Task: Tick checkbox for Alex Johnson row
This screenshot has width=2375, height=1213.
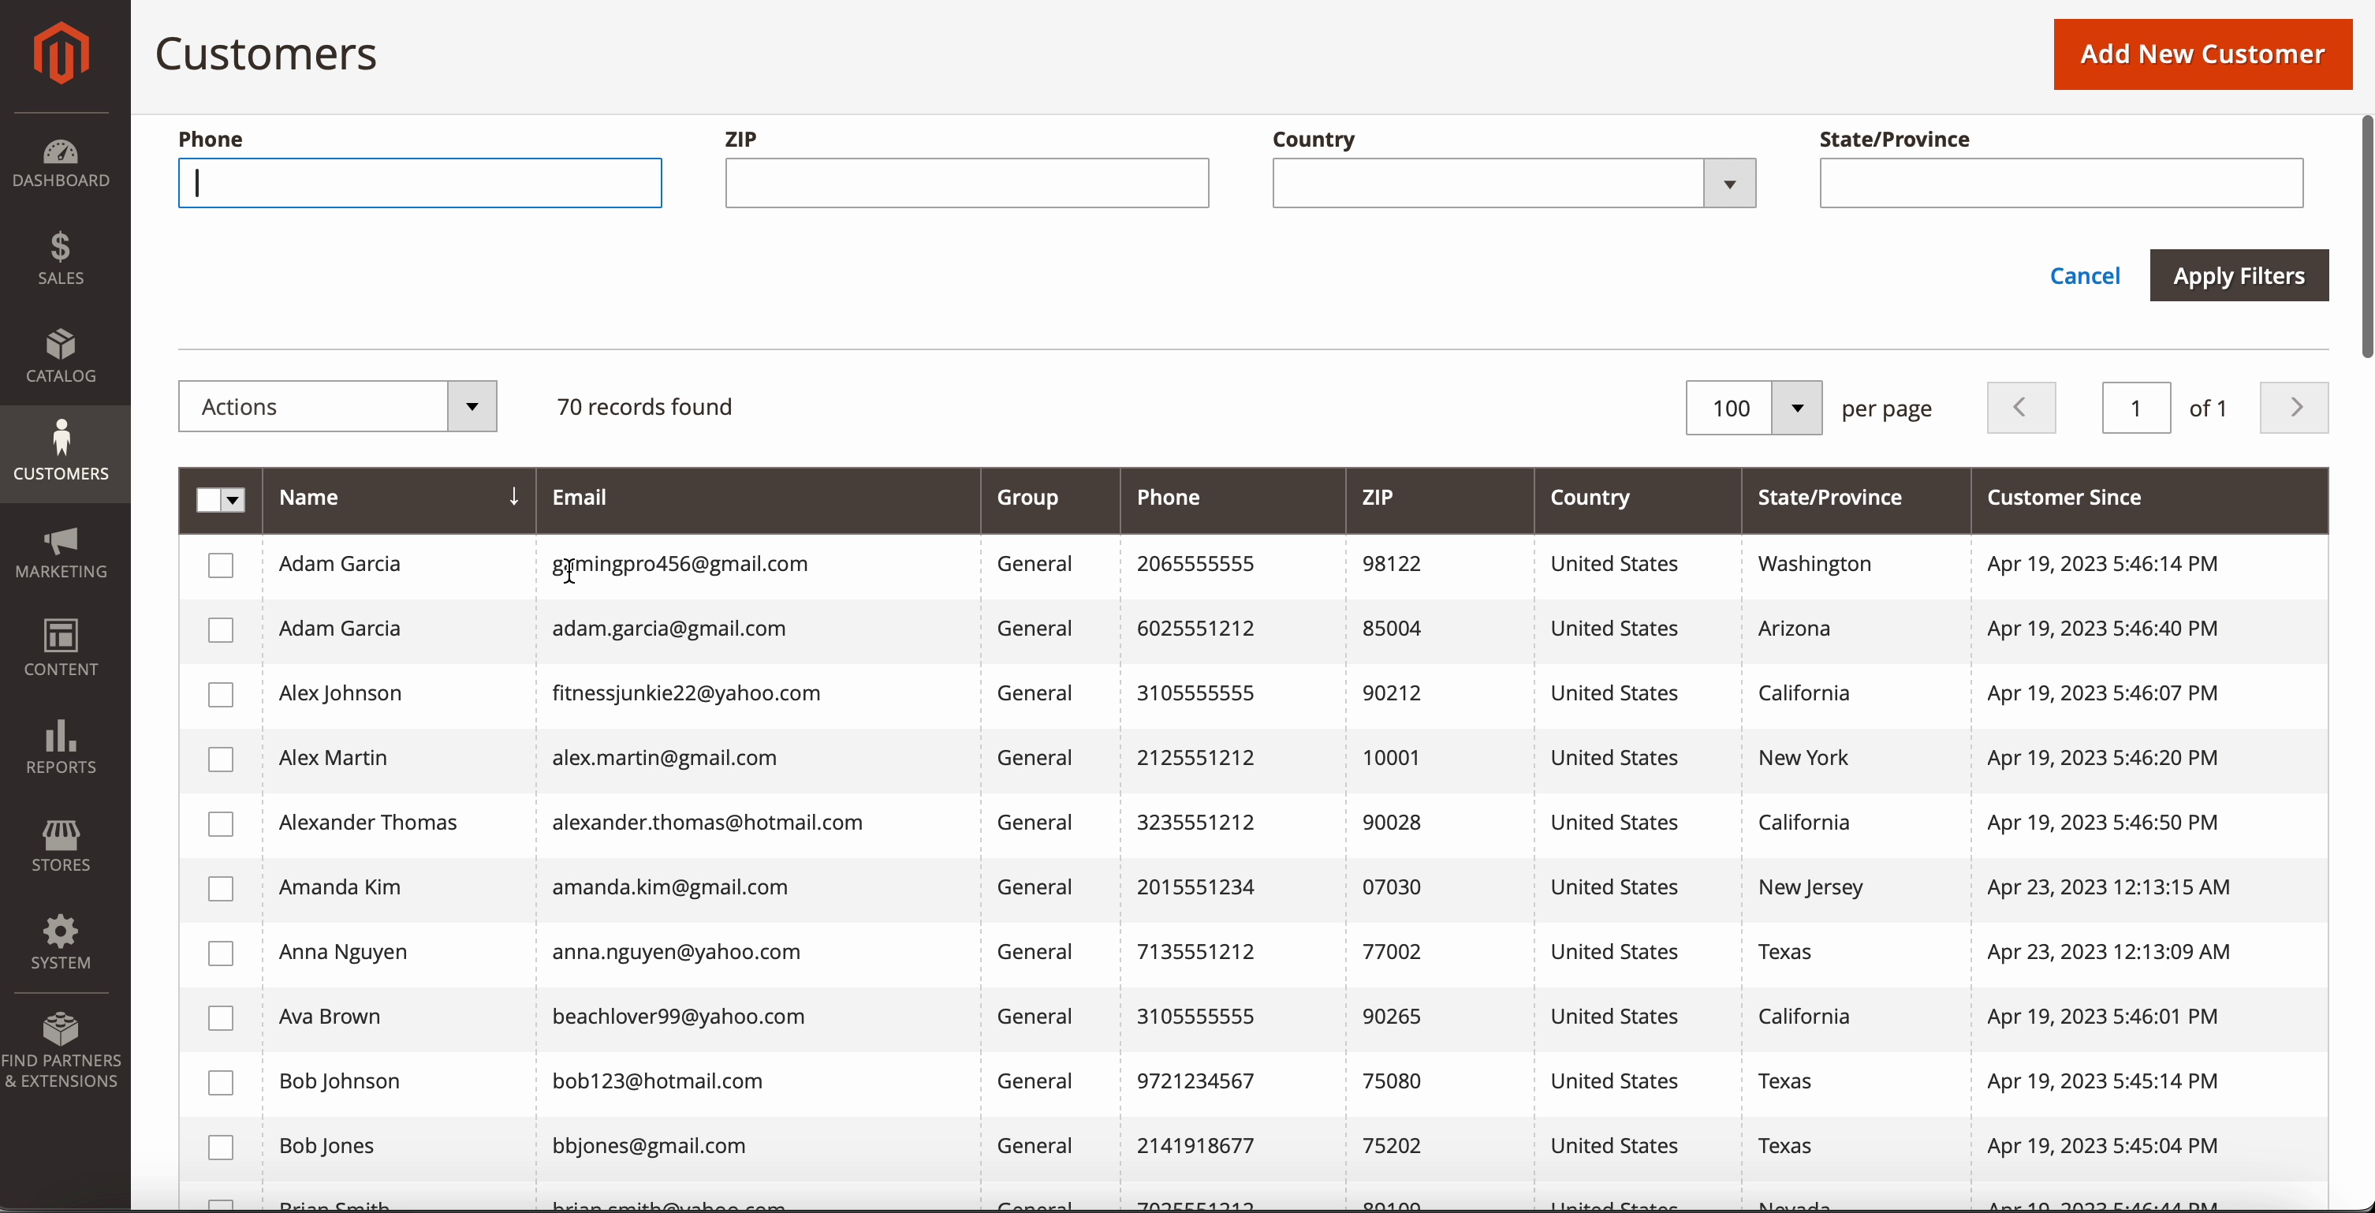Action: (x=220, y=695)
